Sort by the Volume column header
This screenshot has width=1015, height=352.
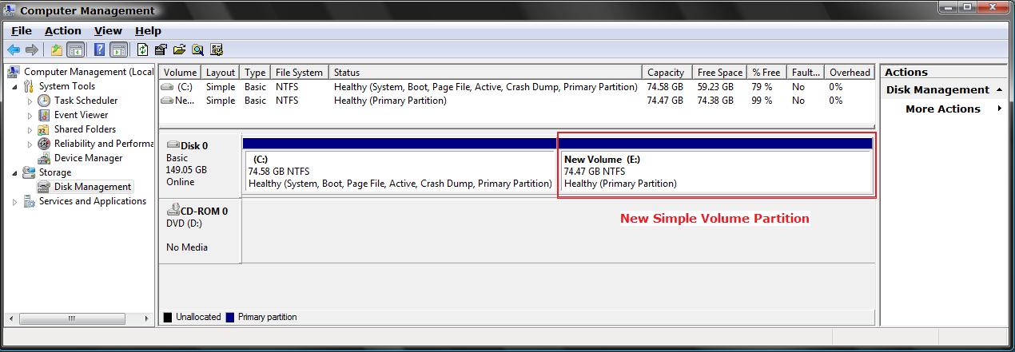point(180,72)
